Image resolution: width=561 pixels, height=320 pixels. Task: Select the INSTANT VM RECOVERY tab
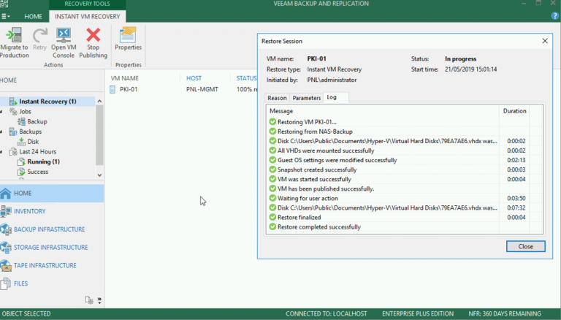tap(88, 17)
